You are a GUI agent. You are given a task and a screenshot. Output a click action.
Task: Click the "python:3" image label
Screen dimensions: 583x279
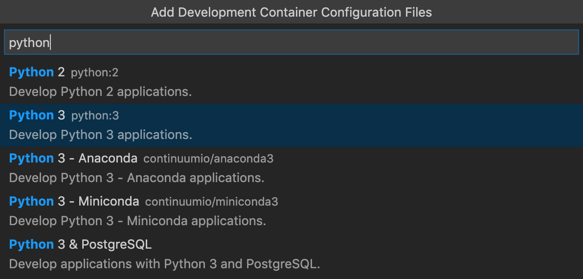tap(95, 116)
